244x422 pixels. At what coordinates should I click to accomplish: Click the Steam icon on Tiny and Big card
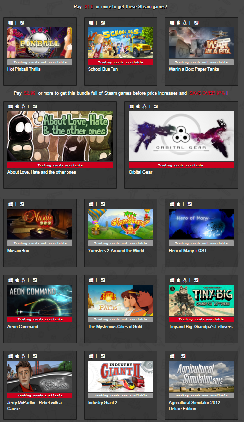pyautogui.click(x=196, y=280)
